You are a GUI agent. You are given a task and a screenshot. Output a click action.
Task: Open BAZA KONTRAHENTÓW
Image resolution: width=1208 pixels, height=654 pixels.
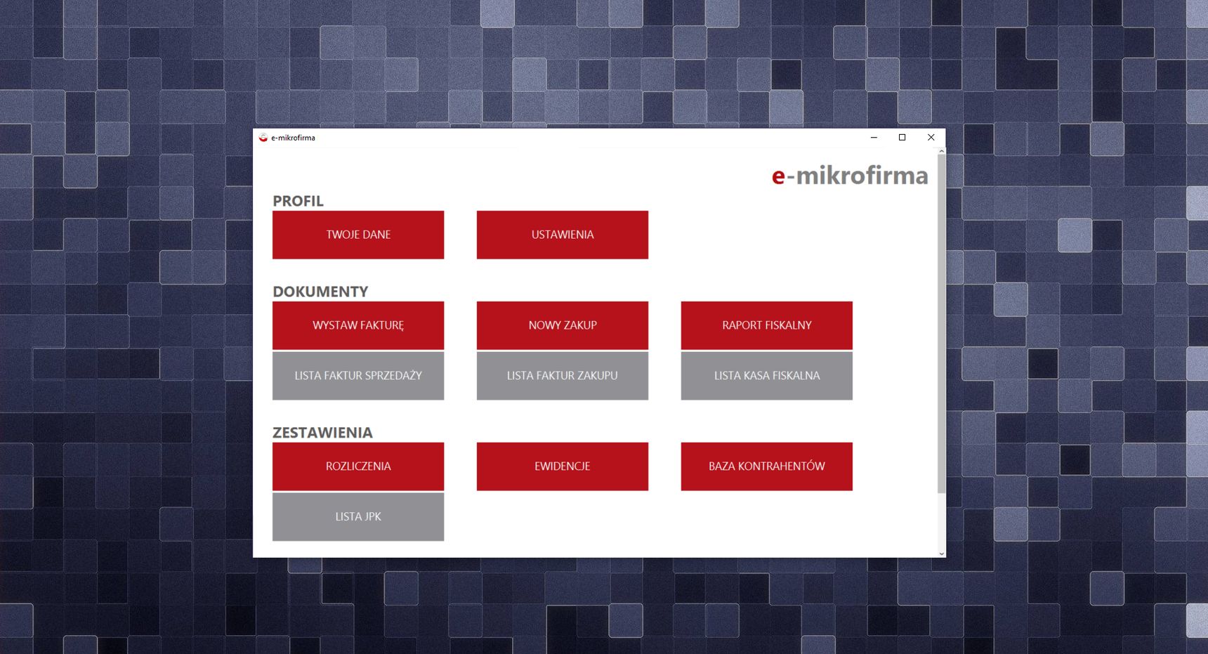tap(767, 466)
